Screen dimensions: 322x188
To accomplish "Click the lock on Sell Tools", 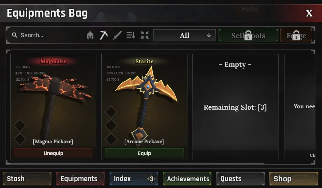I will point(248,35).
